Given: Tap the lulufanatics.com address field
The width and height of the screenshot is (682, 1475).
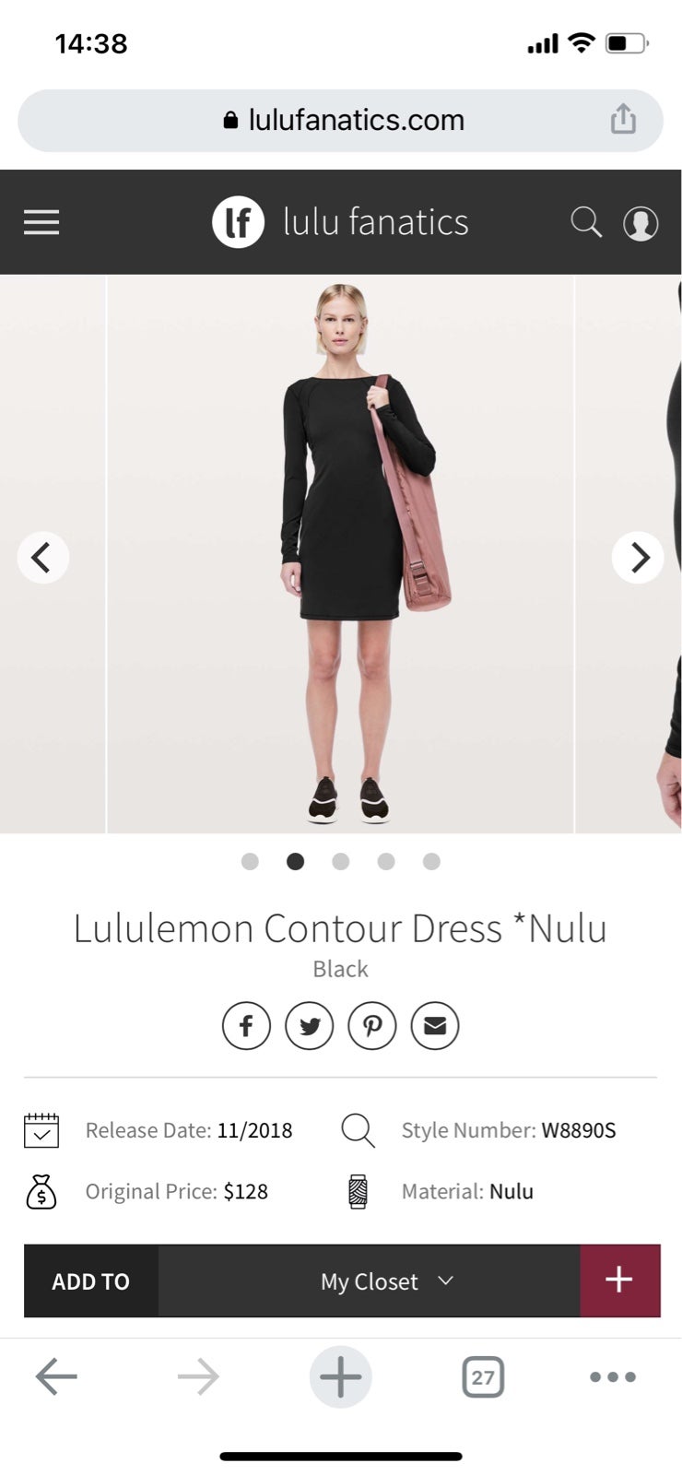Looking at the screenshot, I should point(340,120).
